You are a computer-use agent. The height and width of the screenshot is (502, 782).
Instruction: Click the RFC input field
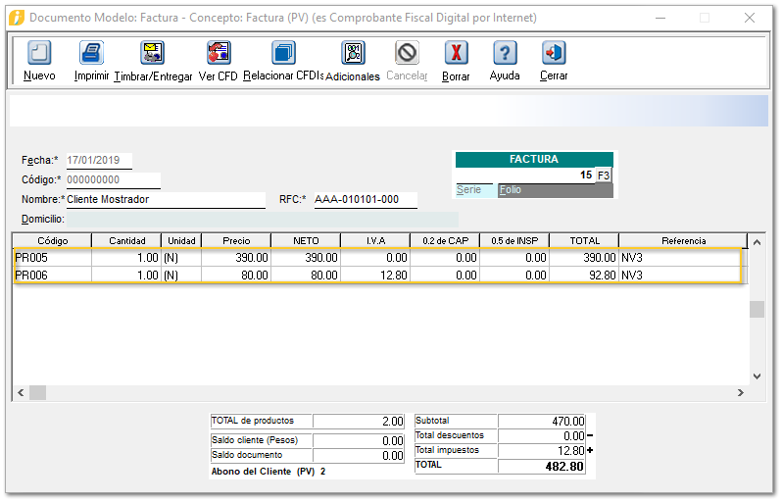[x=364, y=200]
